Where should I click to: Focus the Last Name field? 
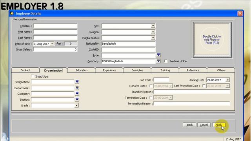click(x=55, y=38)
